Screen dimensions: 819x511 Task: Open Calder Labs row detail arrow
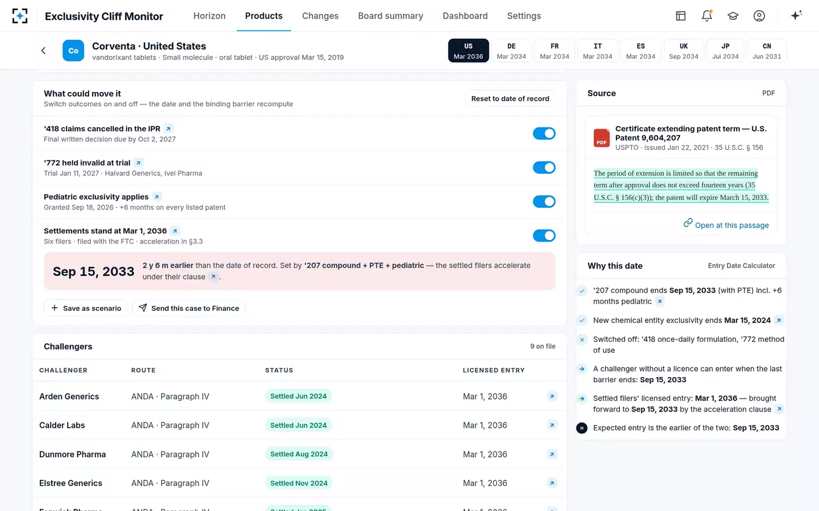pos(552,425)
